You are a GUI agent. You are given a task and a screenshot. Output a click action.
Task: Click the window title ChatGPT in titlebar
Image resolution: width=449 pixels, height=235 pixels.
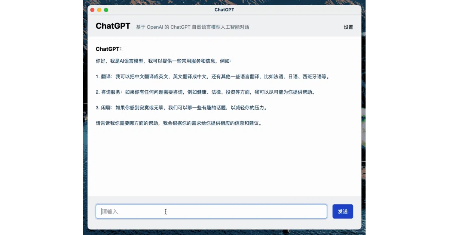224,10
